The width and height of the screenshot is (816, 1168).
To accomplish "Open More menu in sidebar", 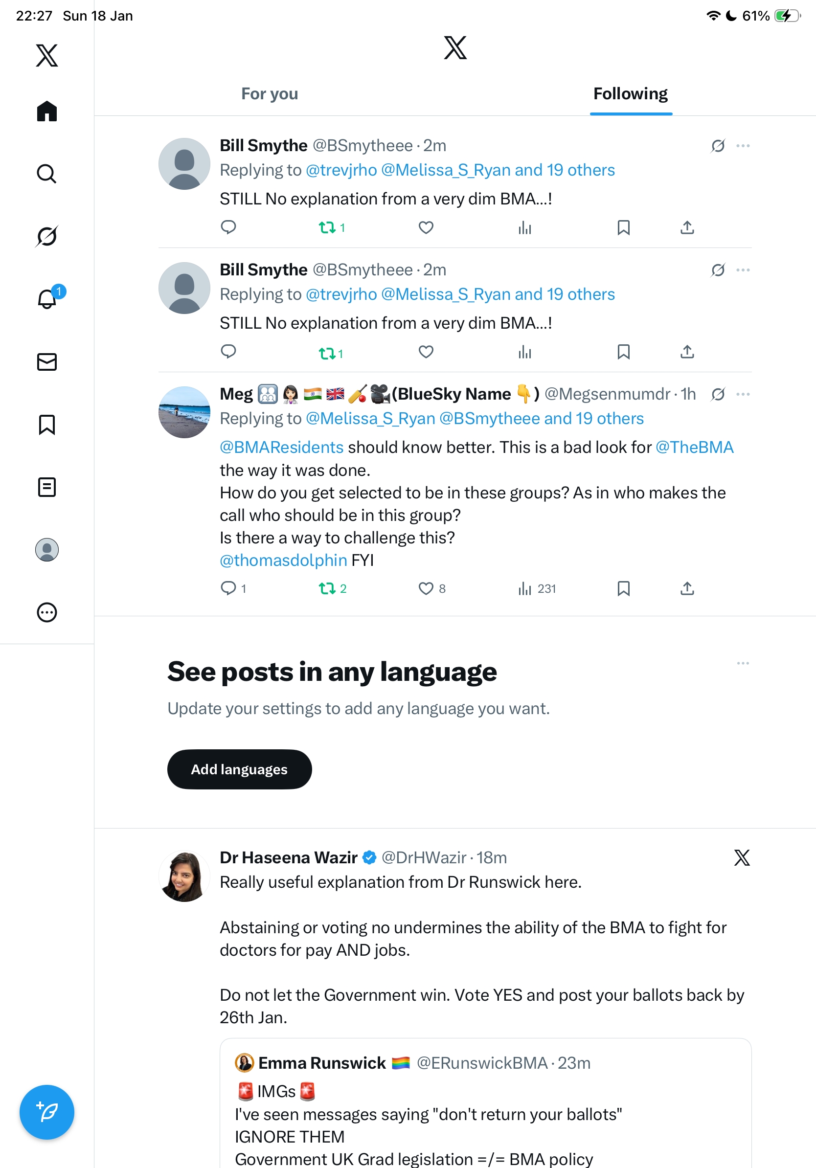I will pyautogui.click(x=47, y=612).
